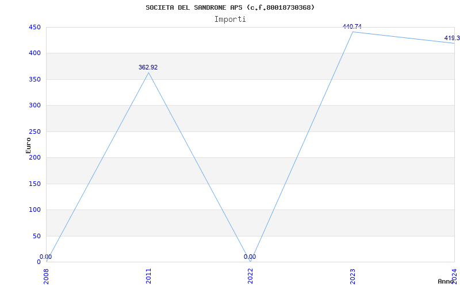460x287 pixels.
Task: Click the 2024 x-axis year label
Action: click(x=454, y=276)
